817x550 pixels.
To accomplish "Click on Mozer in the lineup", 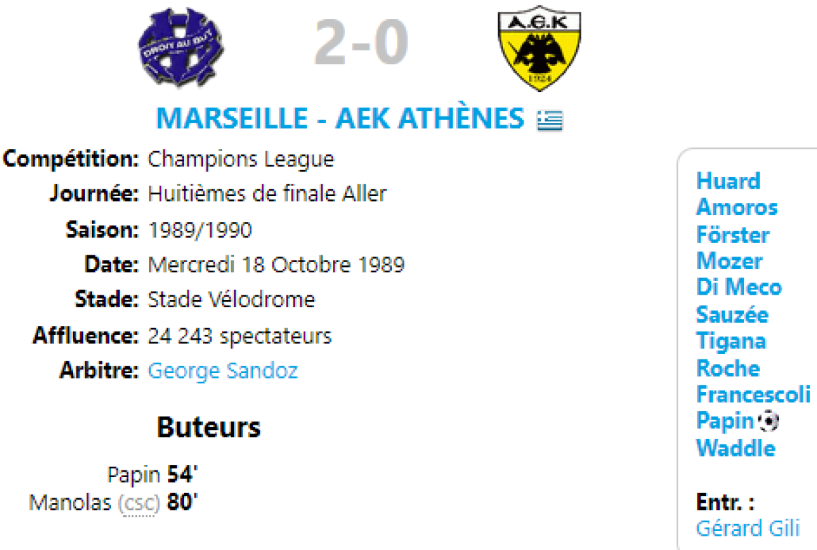I will click(x=729, y=261).
